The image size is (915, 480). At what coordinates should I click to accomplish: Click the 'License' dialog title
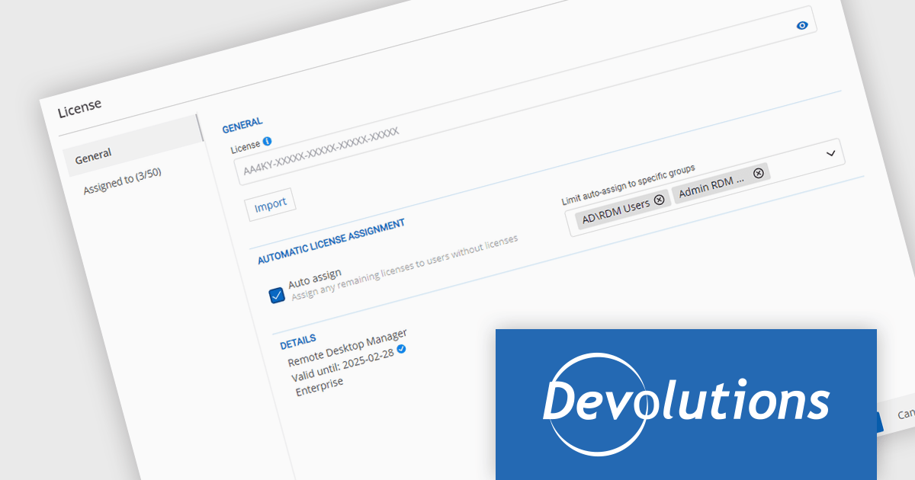click(79, 107)
